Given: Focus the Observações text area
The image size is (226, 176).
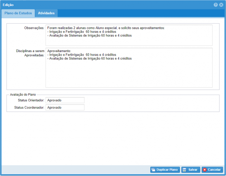Looking at the screenshot, I should click(129, 35).
